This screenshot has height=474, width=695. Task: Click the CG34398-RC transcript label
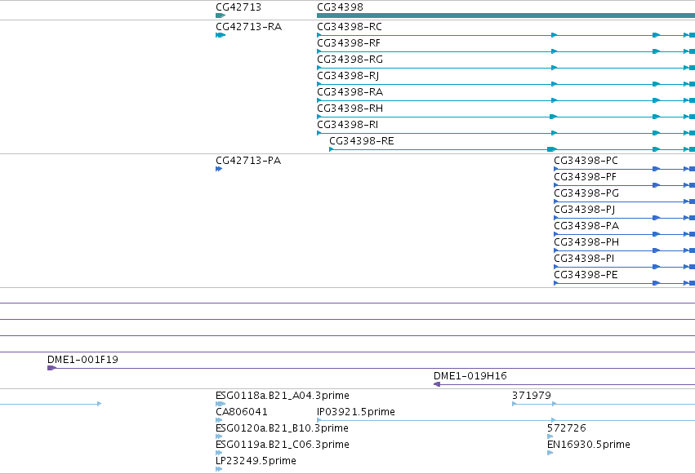coord(350,27)
